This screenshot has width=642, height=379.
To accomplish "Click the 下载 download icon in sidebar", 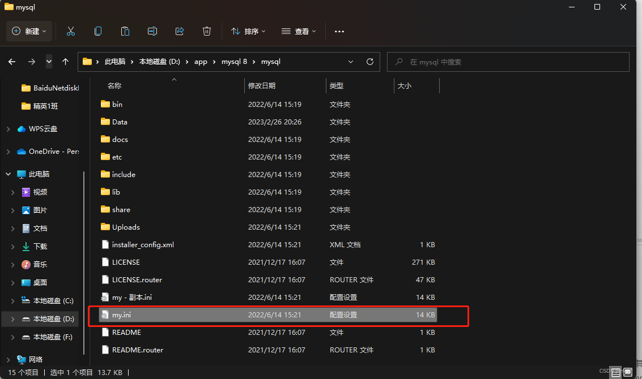I will (x=26, y=246).
